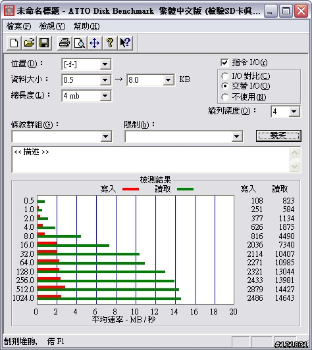
Task: Expand the 限制 dropdown list
Action: (x=236, y=137)
